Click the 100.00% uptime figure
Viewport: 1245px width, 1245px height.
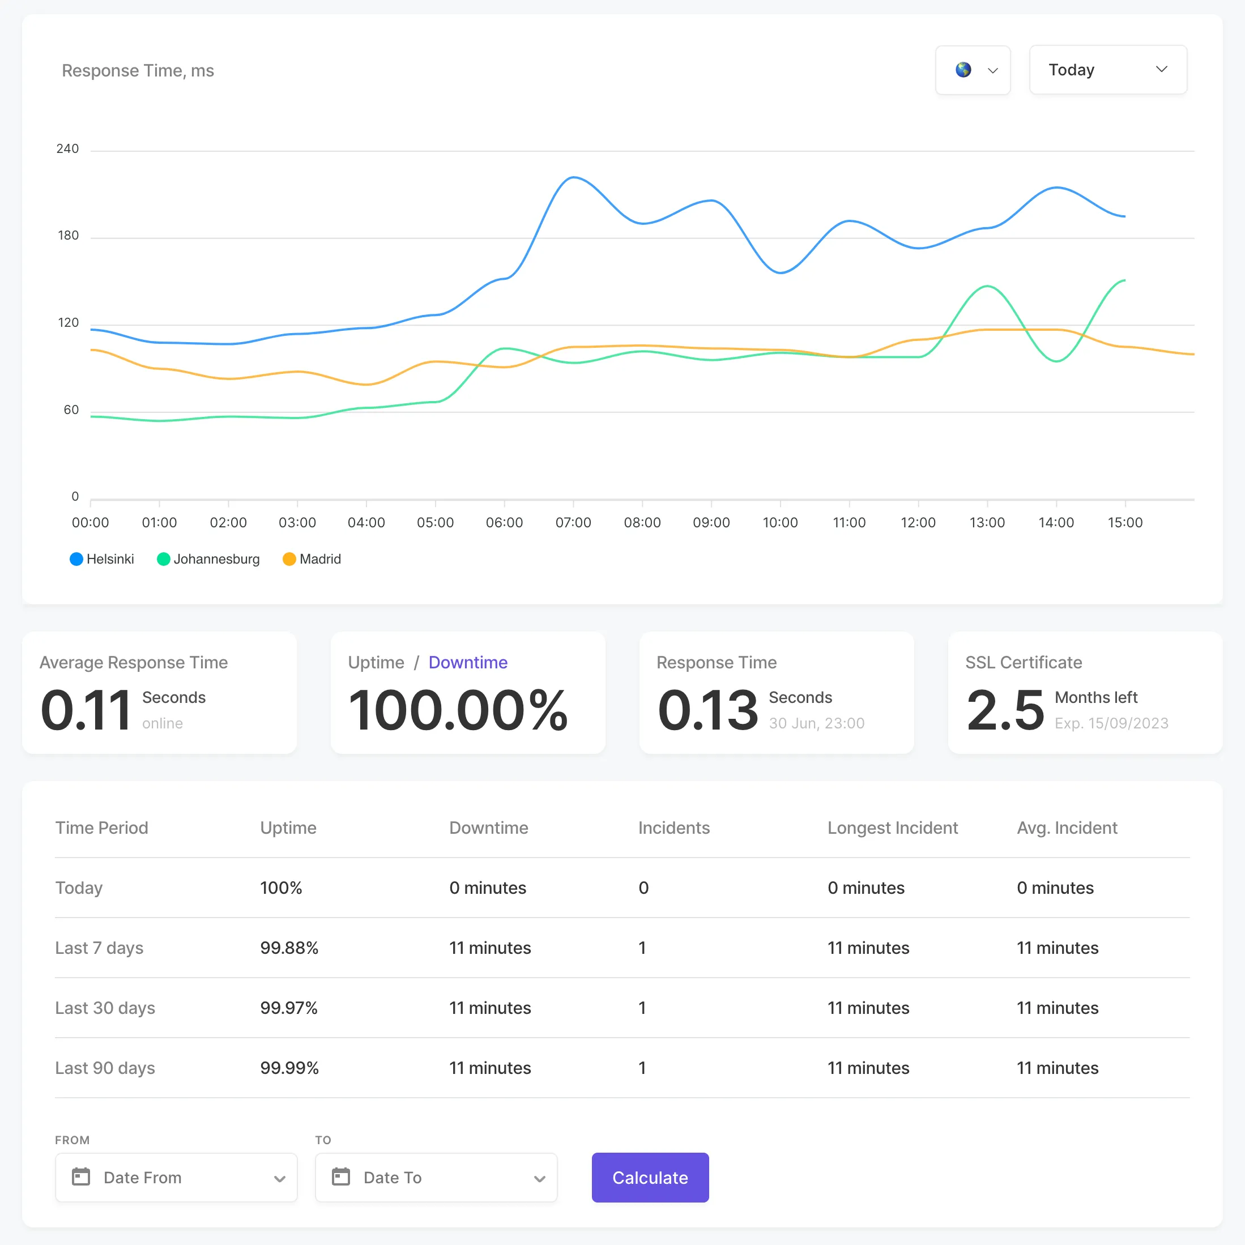pos(458,710)
